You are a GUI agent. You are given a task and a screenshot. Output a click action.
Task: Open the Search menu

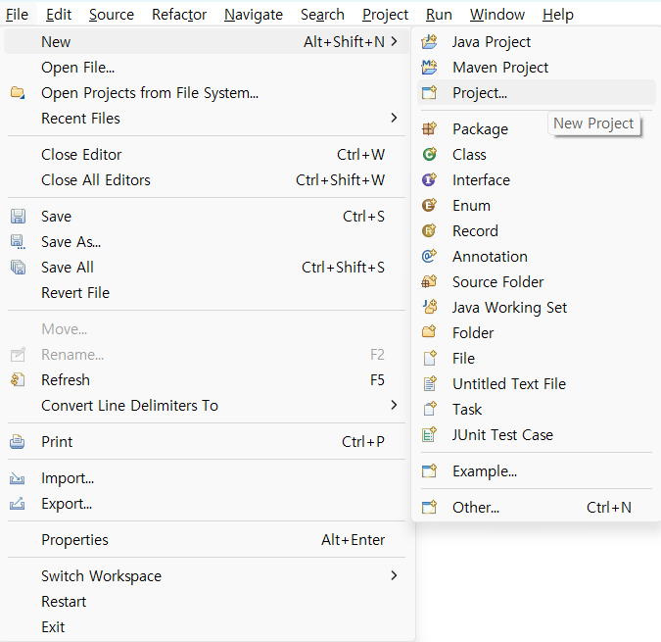point(322,15)
